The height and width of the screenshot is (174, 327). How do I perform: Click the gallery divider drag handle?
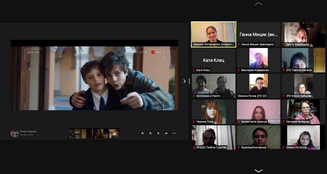(x=189, y=81)
